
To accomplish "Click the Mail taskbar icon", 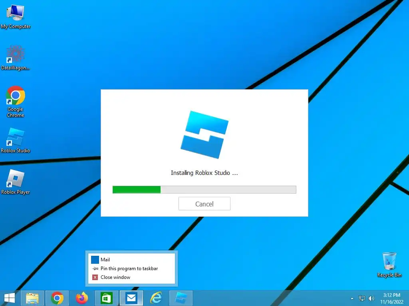I will [131, 298].
